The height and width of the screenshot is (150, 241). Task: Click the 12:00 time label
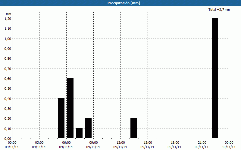click(x=121, y=143)
